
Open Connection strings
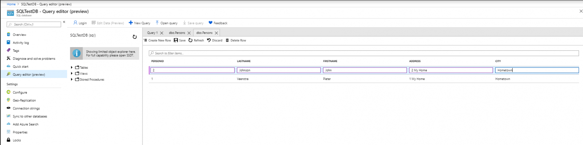pos(26,108)
